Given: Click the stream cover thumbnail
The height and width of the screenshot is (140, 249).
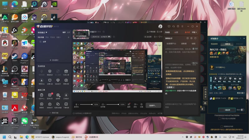Looking at the screenshot, I should [81, 34].
